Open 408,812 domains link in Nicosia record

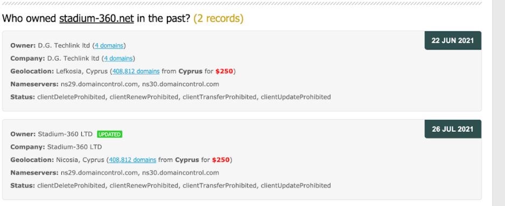point(132,160)
